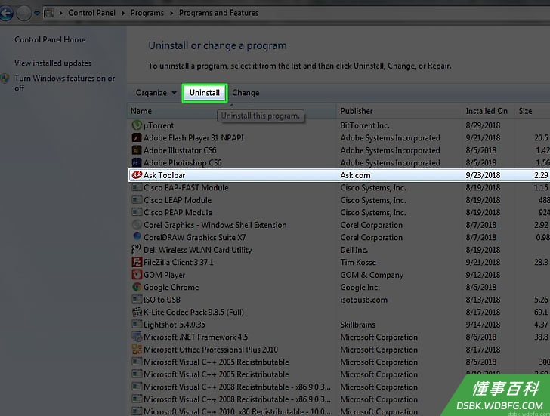
Task: Click publisher isotousb.com cell
Action: pyautogui.click(x=363, y=300)
